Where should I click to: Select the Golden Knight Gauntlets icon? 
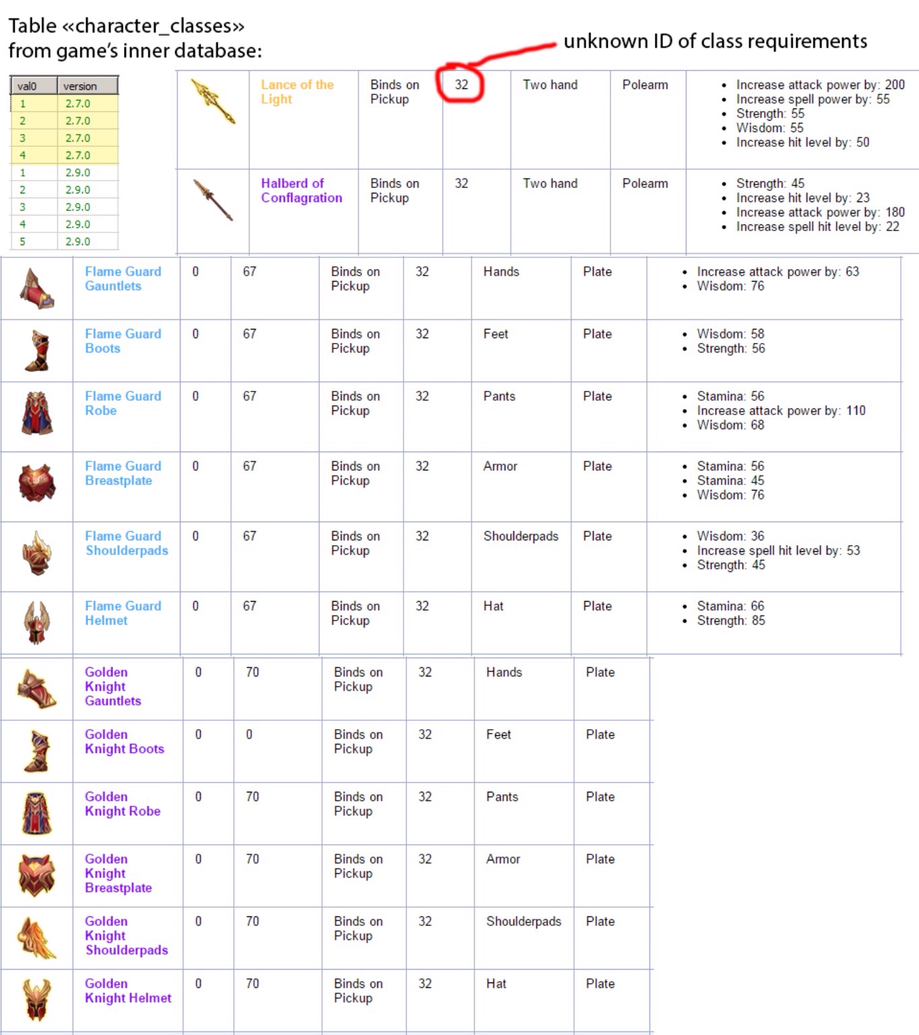coord(37,689)
